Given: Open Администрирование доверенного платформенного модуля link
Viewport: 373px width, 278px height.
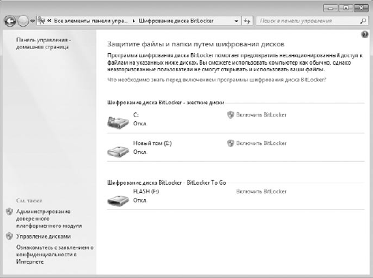Looking at the screenshot, I should click(49, 219).
